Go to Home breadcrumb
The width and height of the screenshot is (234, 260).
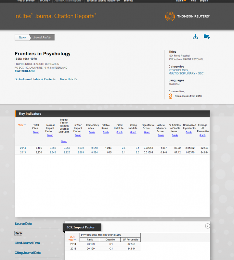point(22,37)
